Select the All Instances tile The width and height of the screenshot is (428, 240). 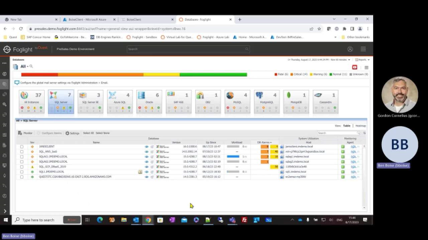[x=31, y=102]
